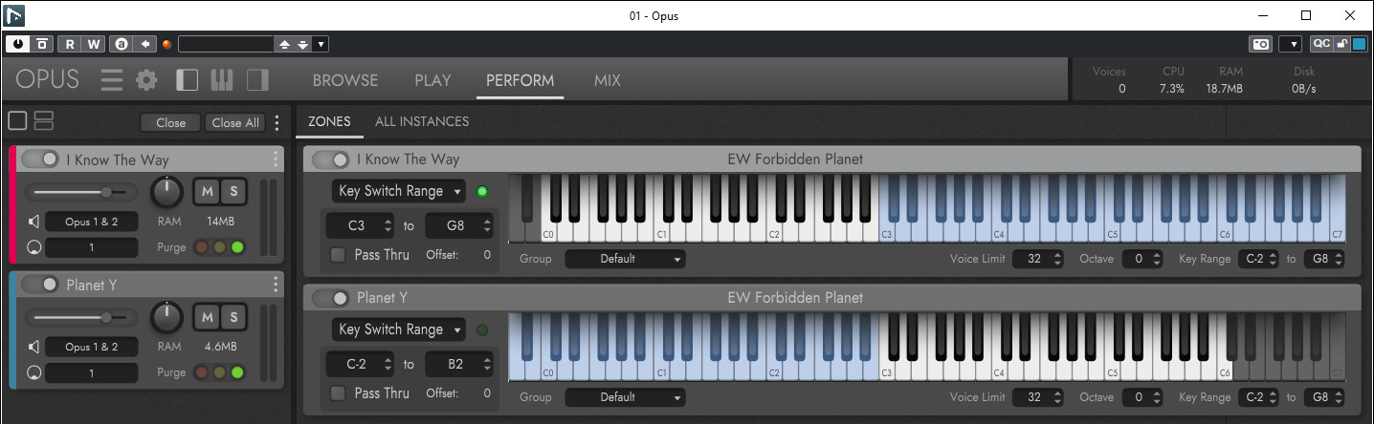Enable Pass Thru checkbox in Planet Y zone

click(x=338, y=393)
